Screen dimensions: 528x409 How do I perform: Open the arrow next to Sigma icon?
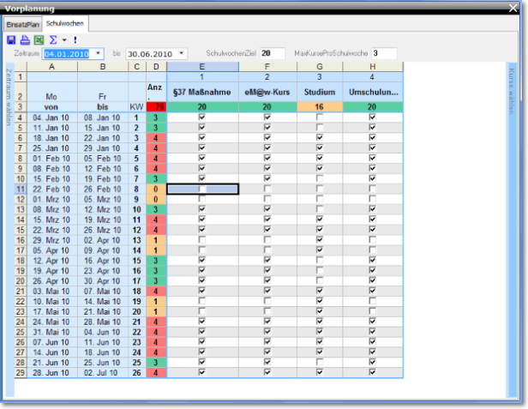(63, 39)
